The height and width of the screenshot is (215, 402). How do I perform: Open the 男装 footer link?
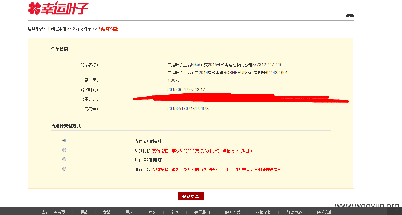click(x=130, y=212)
